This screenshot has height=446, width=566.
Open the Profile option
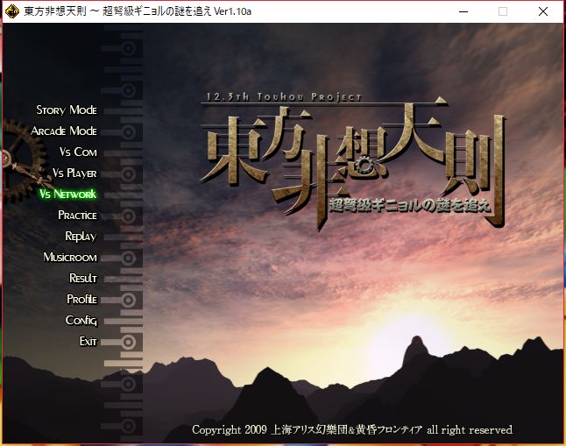pos(82,299)
